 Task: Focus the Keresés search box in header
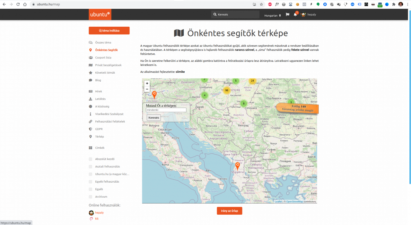pos(235,14)
